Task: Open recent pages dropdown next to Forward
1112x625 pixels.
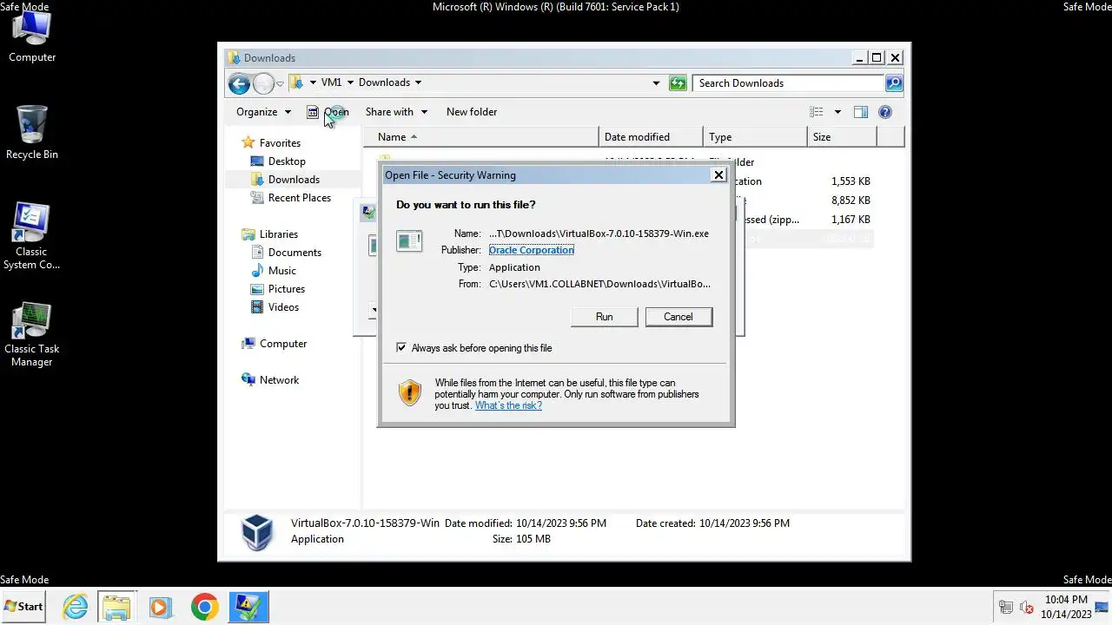Action: 280,84
